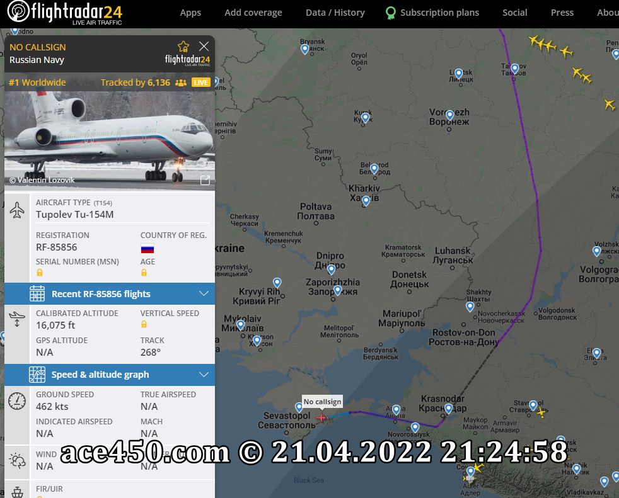Click the Tu-154M aircraft photo thumbnail

[x=110, y=141]
